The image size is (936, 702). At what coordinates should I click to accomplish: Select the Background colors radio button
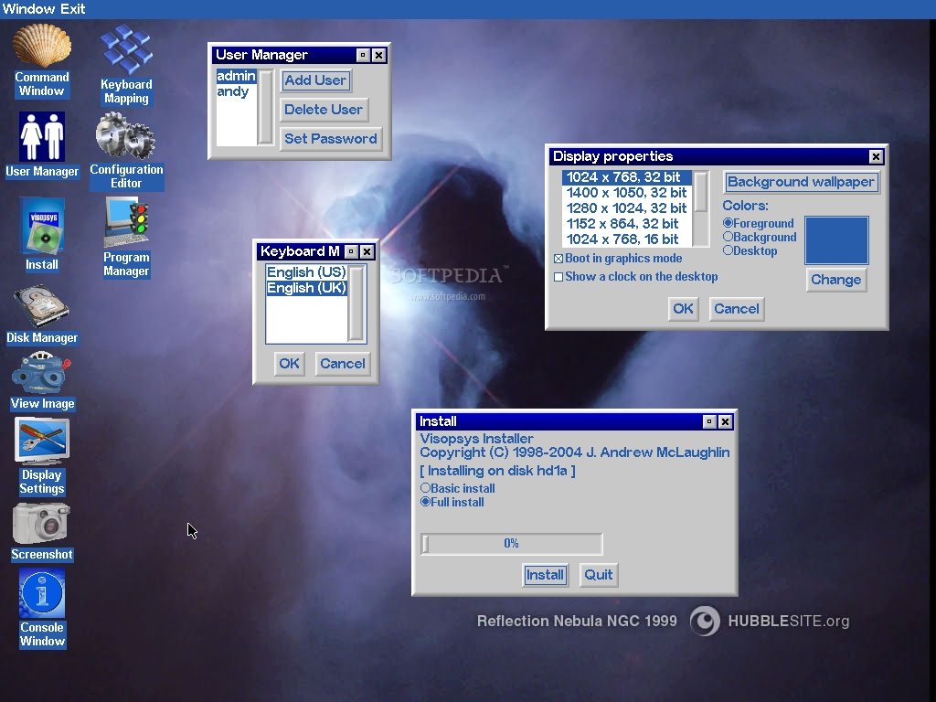(729, 237)
